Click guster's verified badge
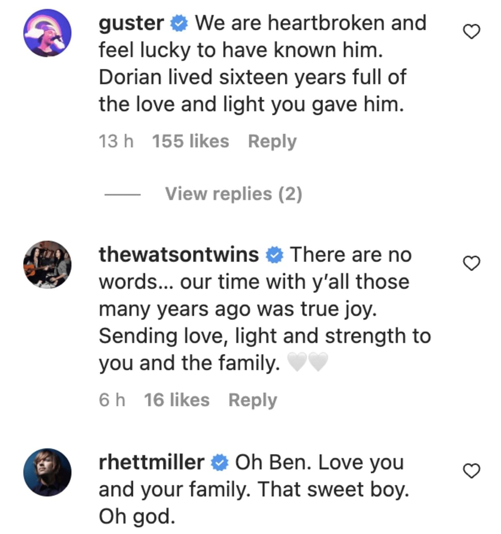This screenshot has width=501, height=534. point(180,24)
